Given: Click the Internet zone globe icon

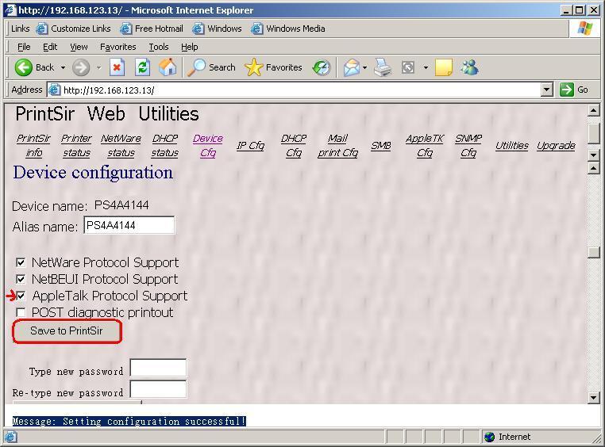Looking at the screenshot, I should [x=490, y=437].
